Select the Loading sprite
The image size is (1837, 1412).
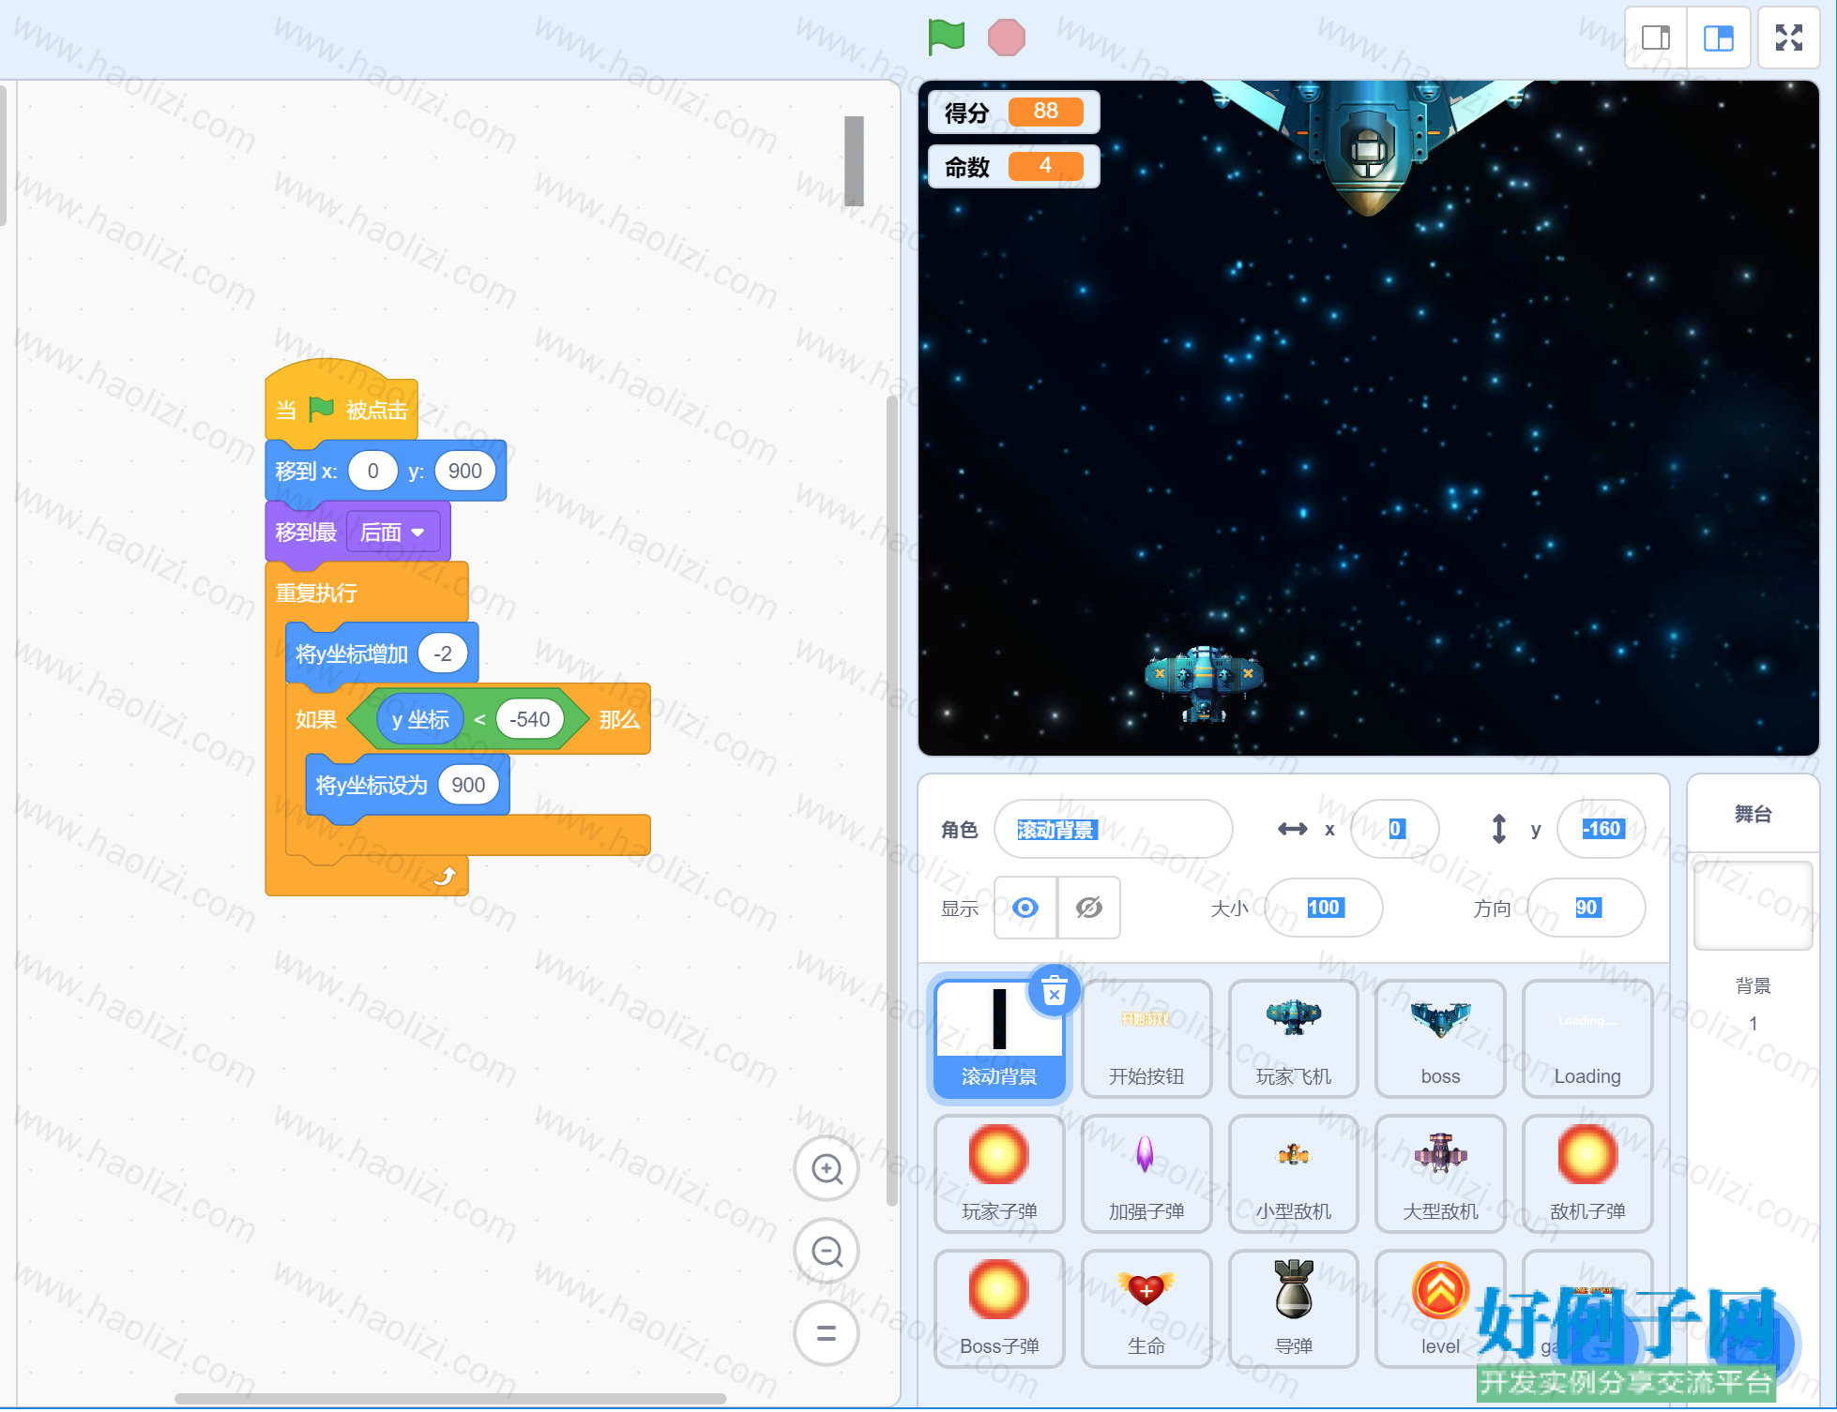[x=1587, y=1039]
